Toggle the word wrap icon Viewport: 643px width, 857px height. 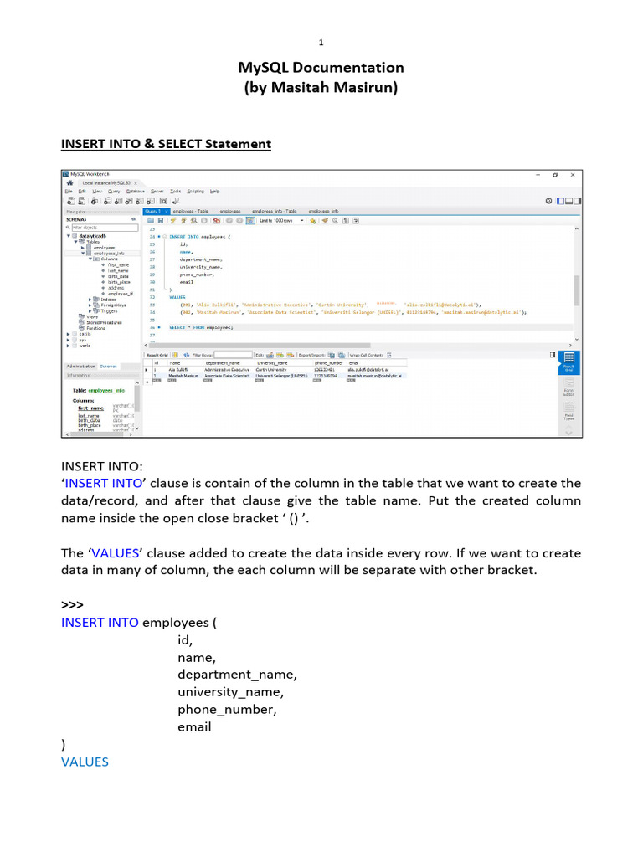point(356,221)
